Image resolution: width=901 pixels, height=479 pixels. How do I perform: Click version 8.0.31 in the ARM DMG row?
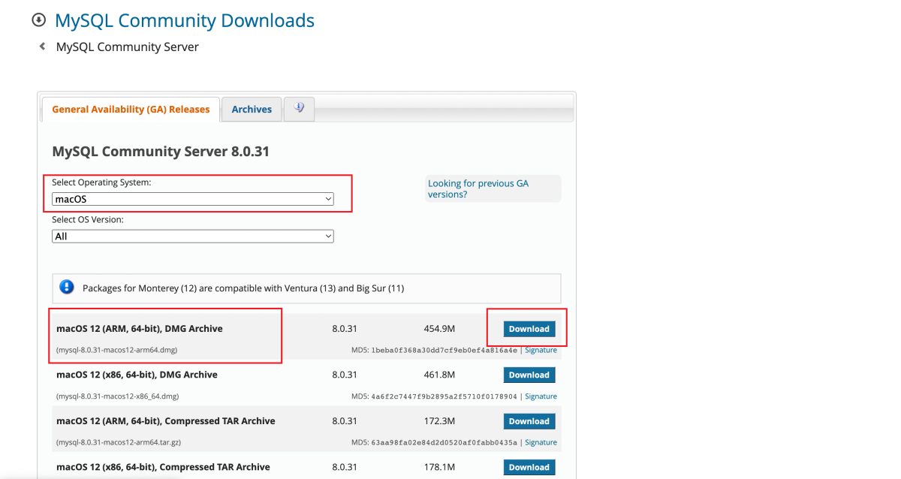pyautogui.click(x=345, y=329)
